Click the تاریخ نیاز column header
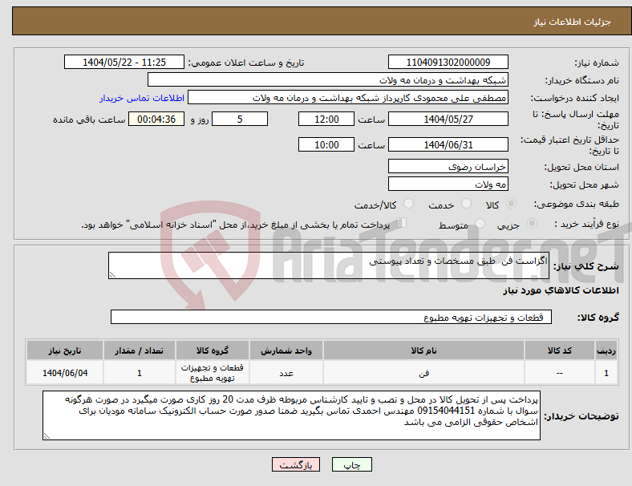This screenshot has width=632, height=486. (65, 350)
